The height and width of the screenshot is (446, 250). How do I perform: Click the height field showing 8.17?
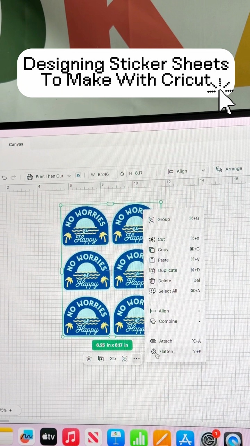[x=142, y=173]
